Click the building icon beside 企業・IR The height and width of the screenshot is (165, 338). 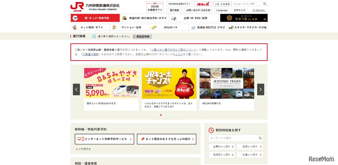click(x=173, y=18)
